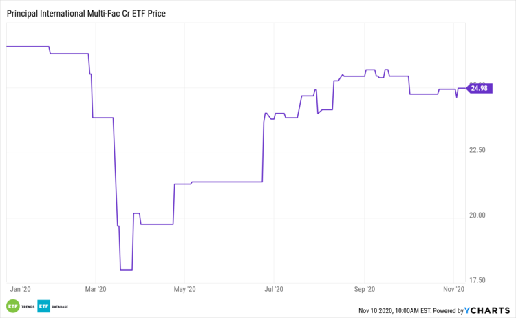516x318 pixels.
Task: Select the May '20 axis label
Action: [186, 290]
